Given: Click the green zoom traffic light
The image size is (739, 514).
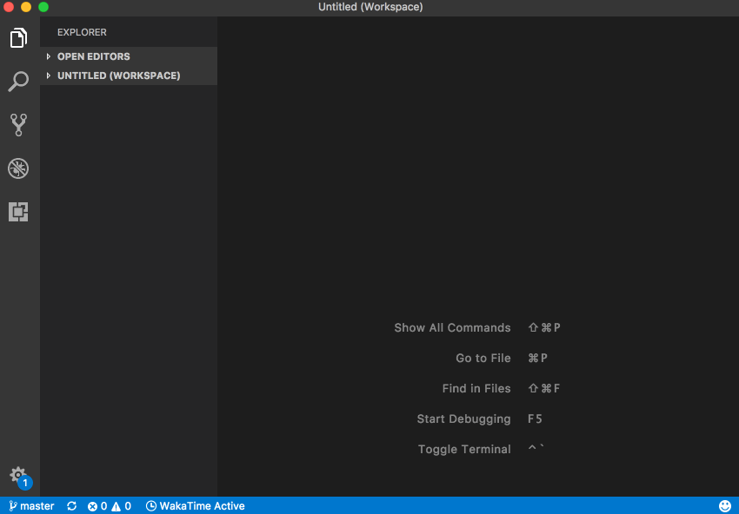Looking at the screenshot, I should click(x=42, y=6).
